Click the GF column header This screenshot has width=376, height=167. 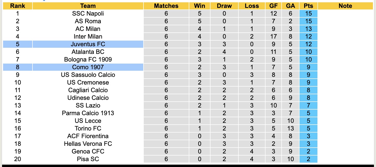tap(273, 6)
